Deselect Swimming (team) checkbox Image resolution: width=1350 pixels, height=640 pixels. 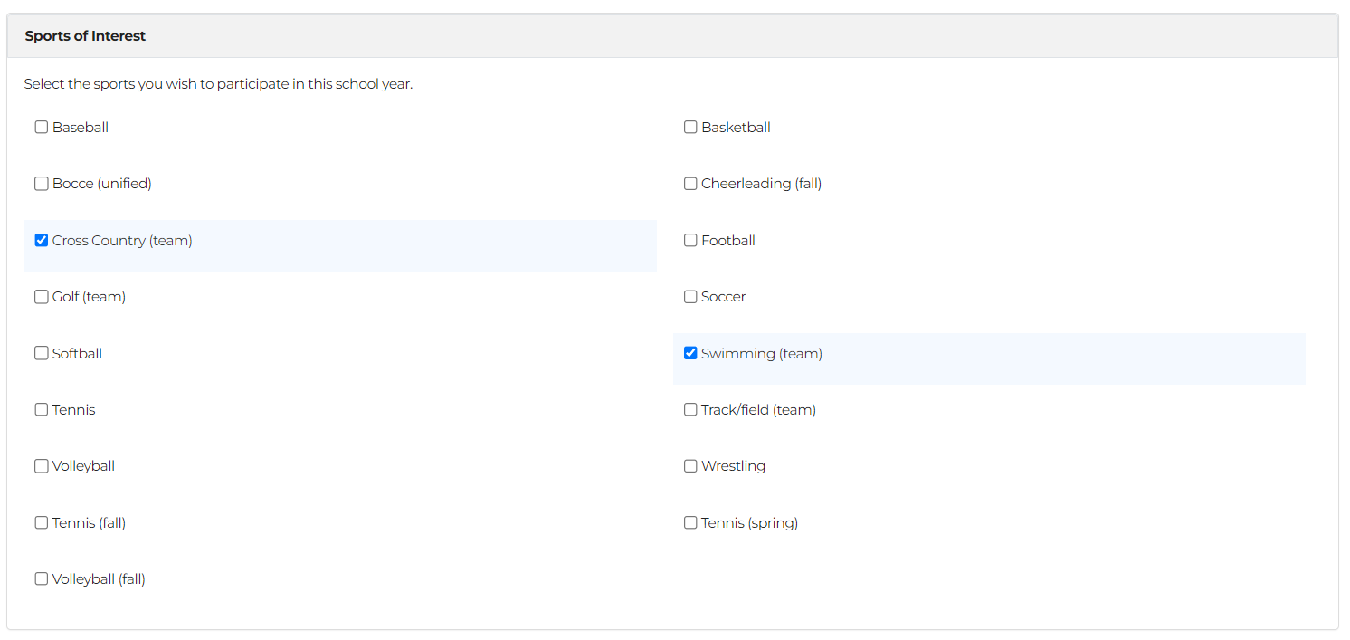click(690, 354)
